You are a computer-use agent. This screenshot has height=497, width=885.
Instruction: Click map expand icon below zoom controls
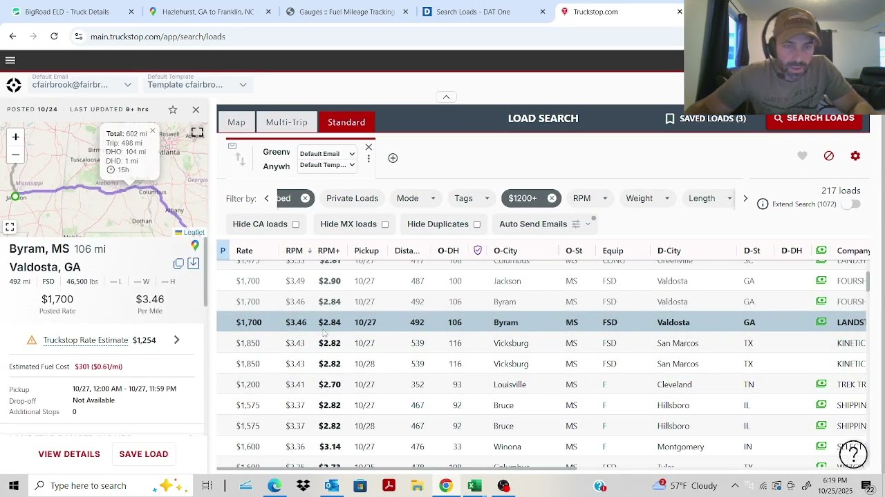(x=10, y=226)
